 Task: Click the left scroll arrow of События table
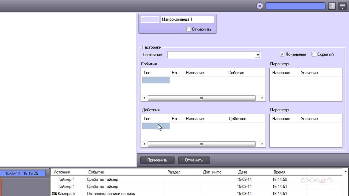click(x=145, y=98)
